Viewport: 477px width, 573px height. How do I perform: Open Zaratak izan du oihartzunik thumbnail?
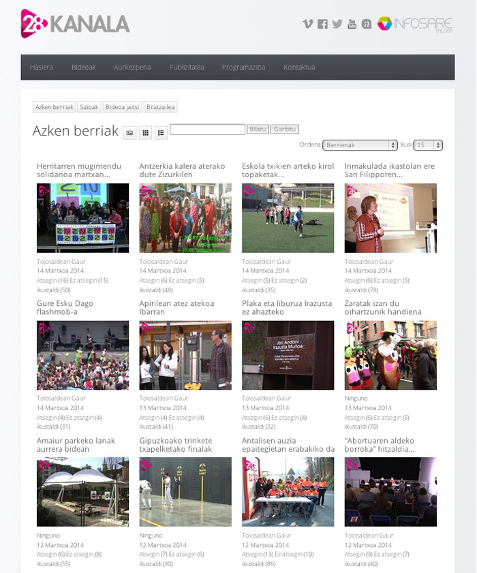[x=390, y=355]
